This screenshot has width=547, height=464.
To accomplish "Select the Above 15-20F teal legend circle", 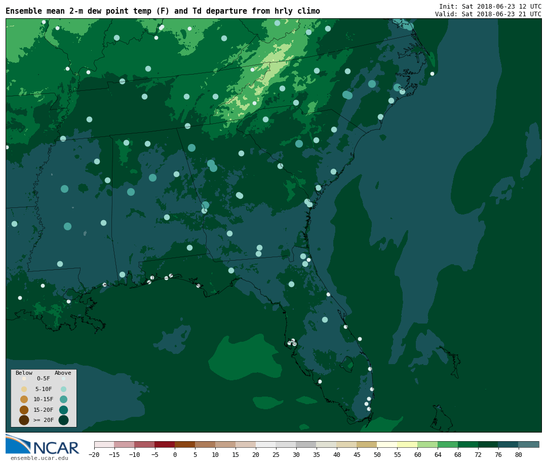I will [63, 410].
